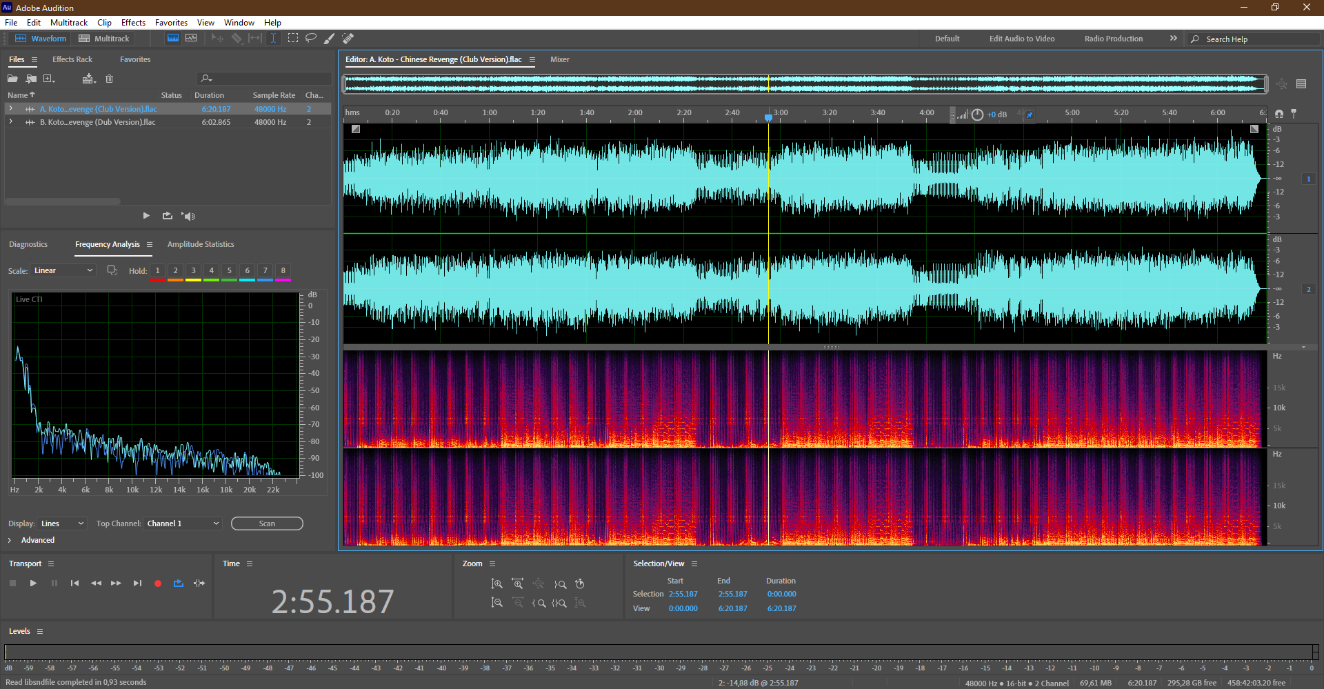Image resolution: width=1324 pixels, height=689 pixels.
Task: Start playback with the Play button
Action: [33, 583]
